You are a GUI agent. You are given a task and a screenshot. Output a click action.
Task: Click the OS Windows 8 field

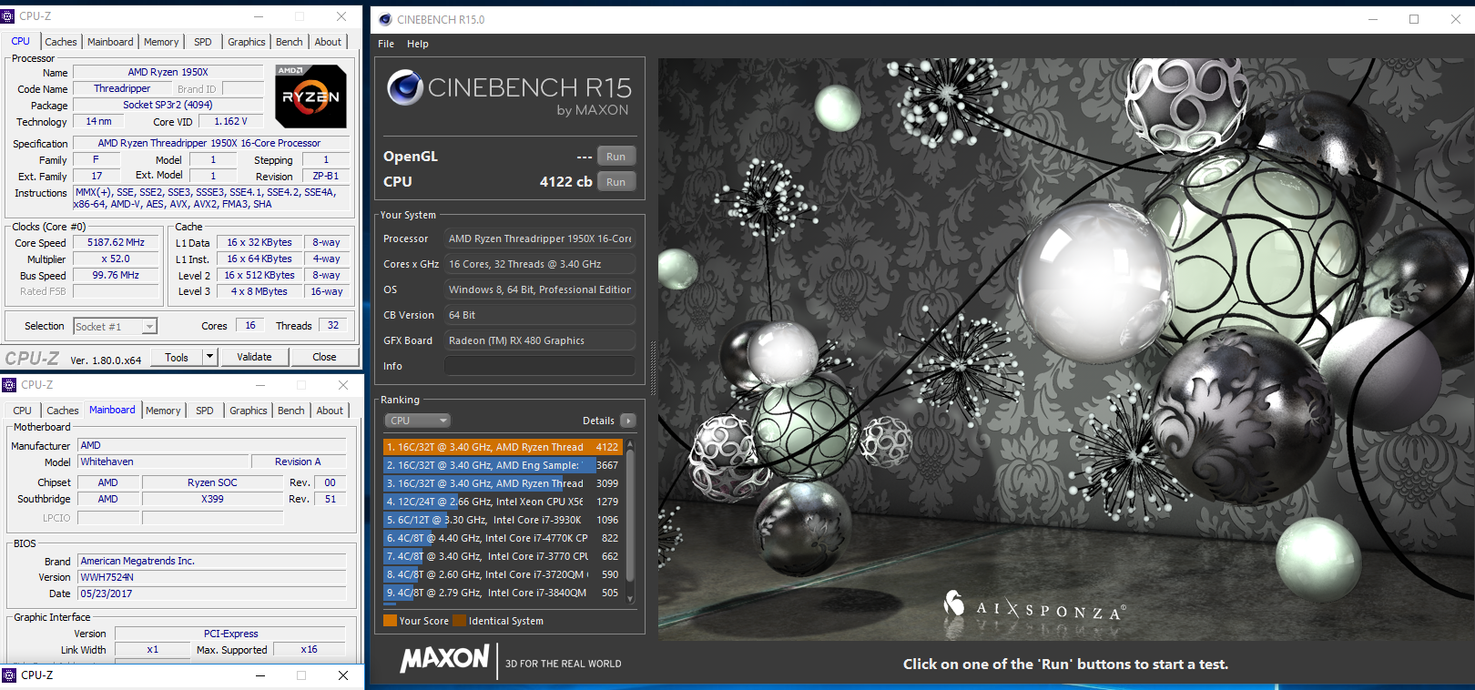tap(539, 289)
